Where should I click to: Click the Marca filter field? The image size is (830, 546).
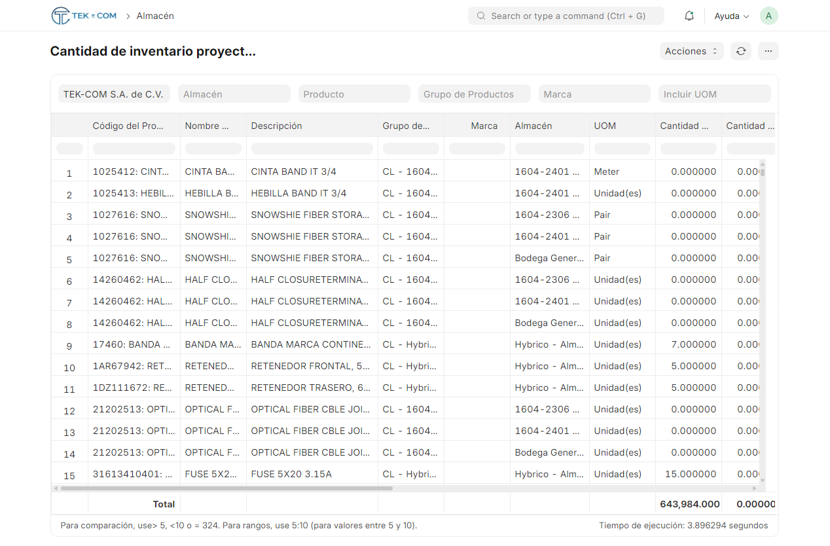(594, 94)
